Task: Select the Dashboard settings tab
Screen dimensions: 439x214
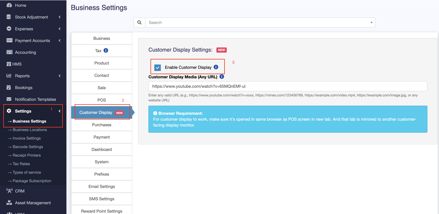Action: coord(101,150)
